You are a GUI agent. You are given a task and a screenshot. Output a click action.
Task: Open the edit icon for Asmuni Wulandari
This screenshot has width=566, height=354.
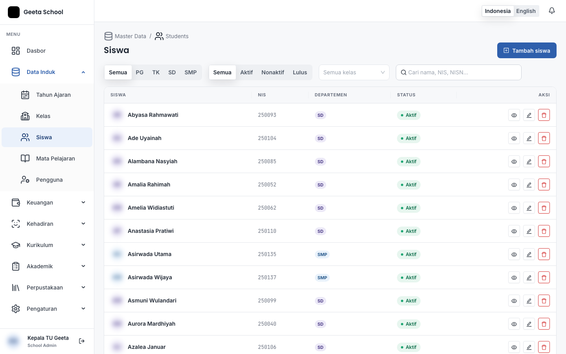pyautogui.click(x=529, y=301)
